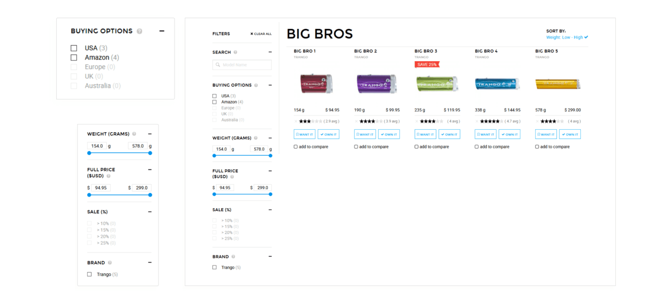The height and width of the screenshot is (304, 672).
Task: Click the Big Bro 3 green cam image
Action: pos(437,84)
